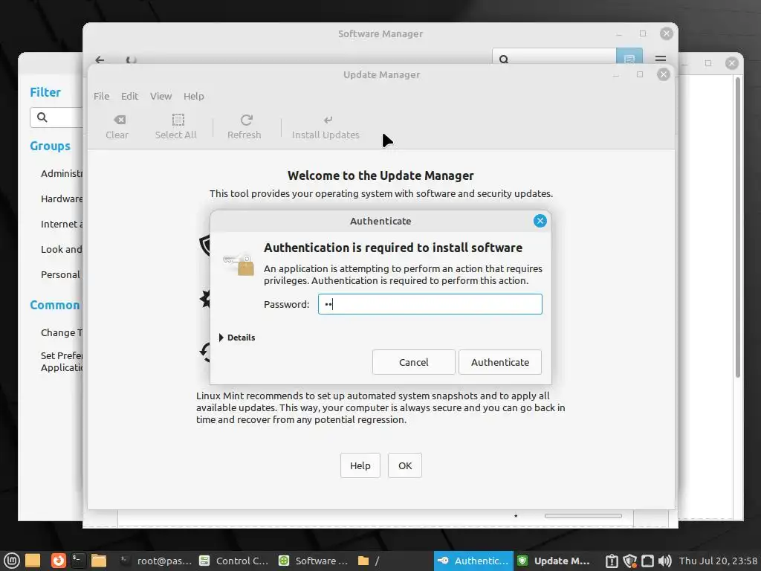Click the network tray icon

[x=647, y=561]
